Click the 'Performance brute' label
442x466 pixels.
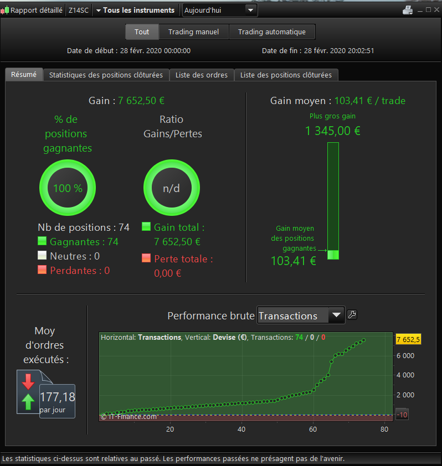[x=211, y=315]
